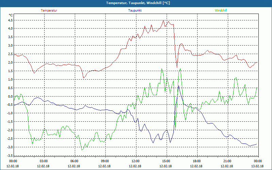Select the 03:00 time axis label
Viewport: 272px width, 170px height.
coord(44,161)
